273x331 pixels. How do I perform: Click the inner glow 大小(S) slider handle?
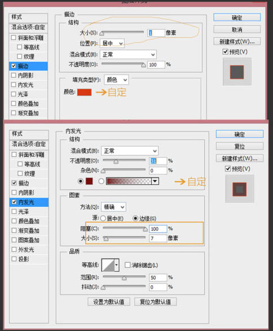pos(106,239)
